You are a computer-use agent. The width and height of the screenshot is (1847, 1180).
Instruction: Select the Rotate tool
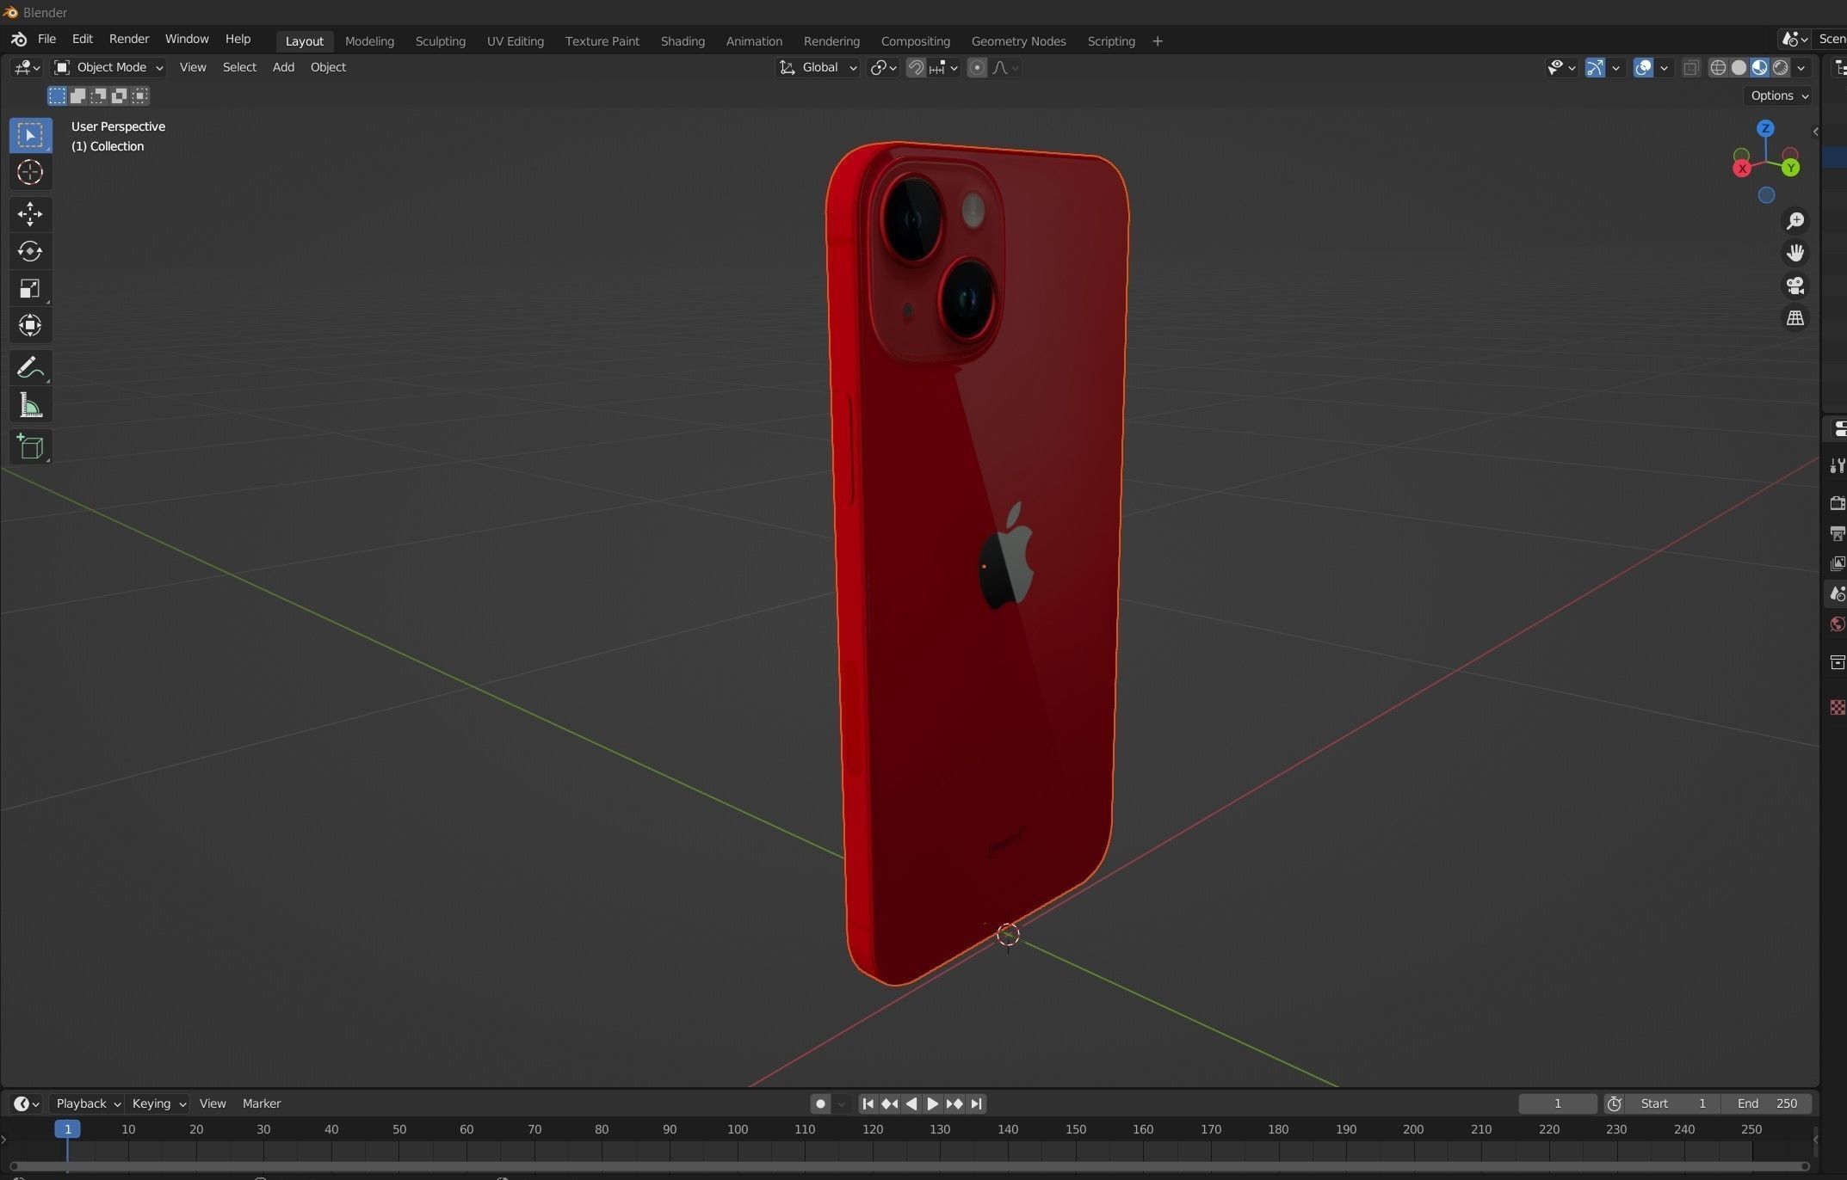30,251
